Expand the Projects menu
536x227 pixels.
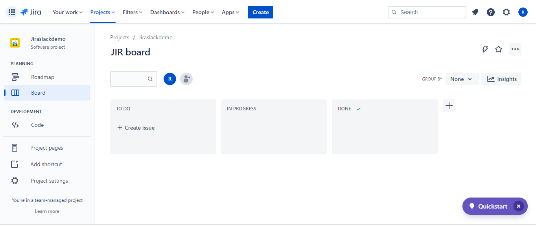(102, 12)
